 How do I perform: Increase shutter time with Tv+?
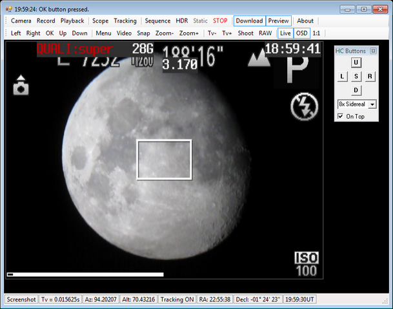point(227,33)
